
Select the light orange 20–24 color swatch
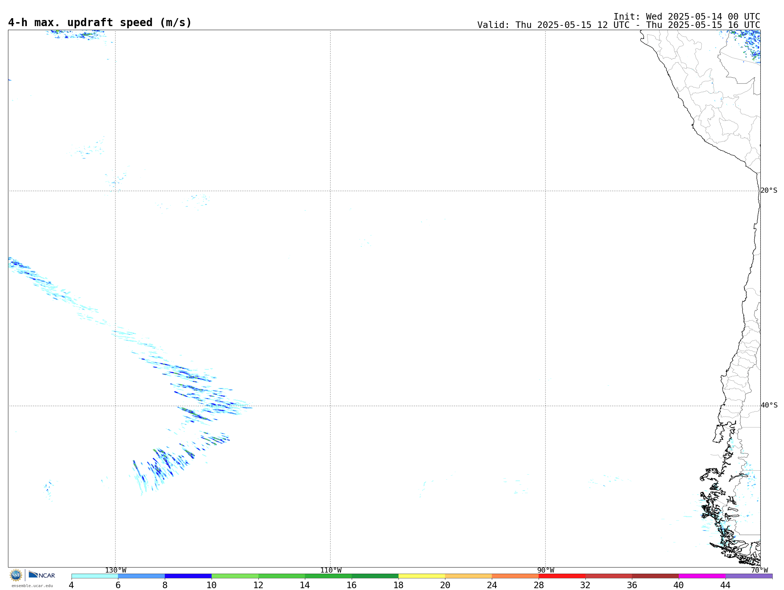(469, 576)
